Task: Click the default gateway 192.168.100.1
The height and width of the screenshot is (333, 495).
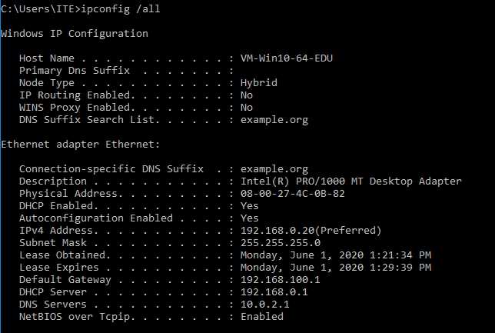Action: point(281,280)
